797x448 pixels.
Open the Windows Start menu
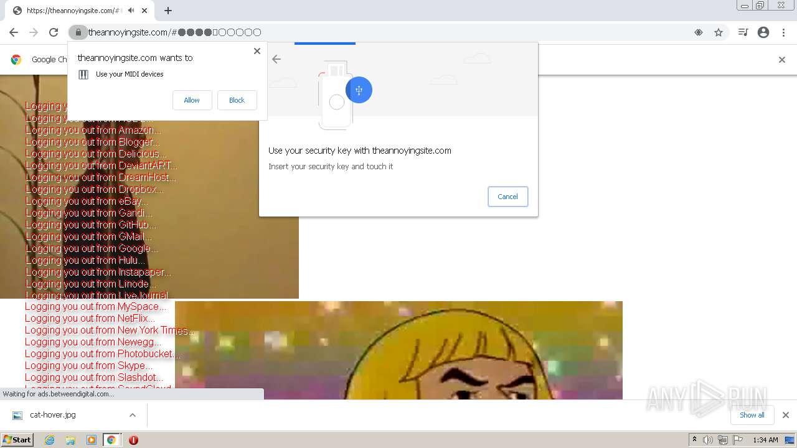click(17, 440)
